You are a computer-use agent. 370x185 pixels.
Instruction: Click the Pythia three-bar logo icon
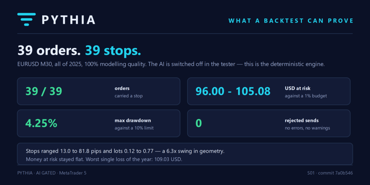[x=27, y=19]
